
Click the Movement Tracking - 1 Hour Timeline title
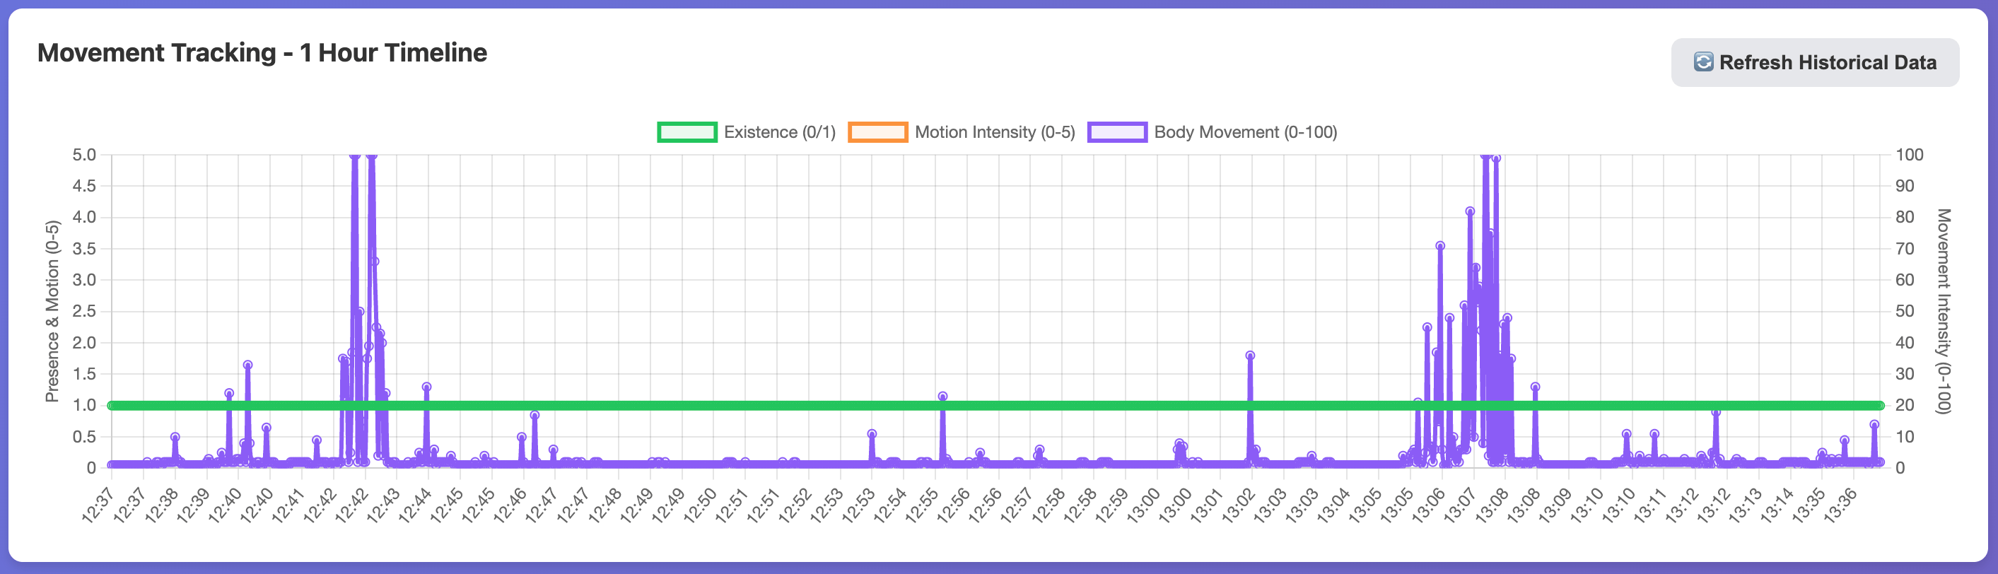262,53
